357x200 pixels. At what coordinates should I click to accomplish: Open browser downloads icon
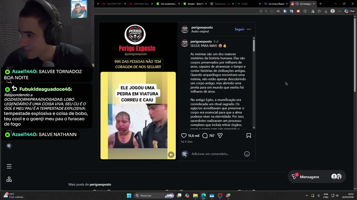[x=326, y=11]
